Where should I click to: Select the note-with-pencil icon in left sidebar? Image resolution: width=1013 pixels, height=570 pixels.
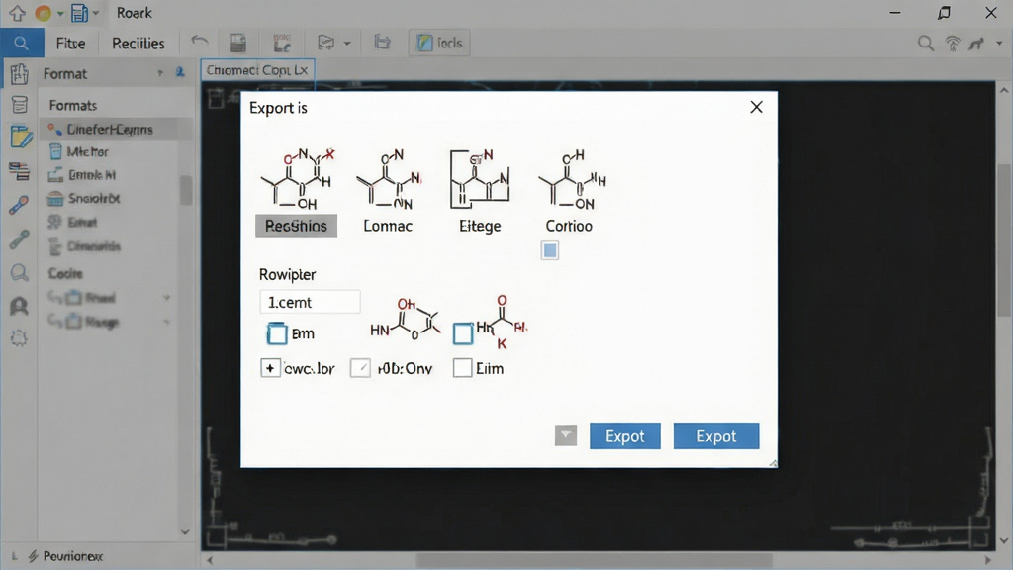(20, 137)
